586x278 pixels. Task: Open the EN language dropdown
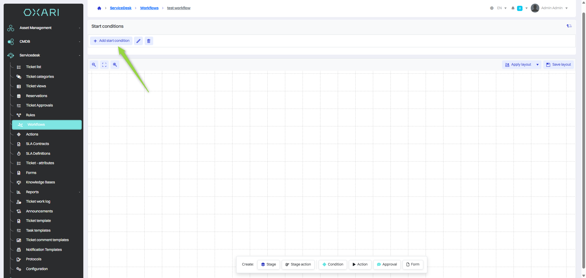pos(502,8)
